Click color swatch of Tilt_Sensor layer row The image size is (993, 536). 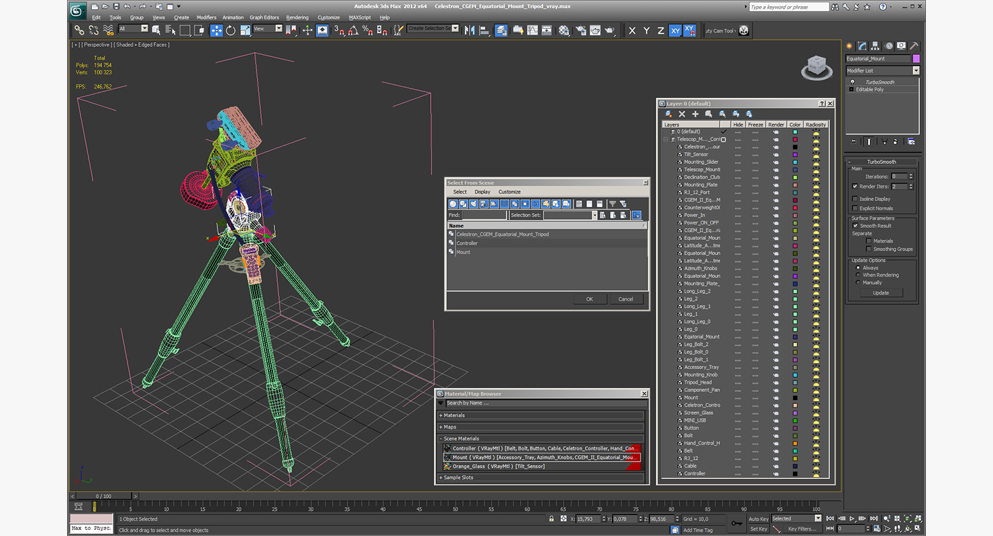(795, 154)
